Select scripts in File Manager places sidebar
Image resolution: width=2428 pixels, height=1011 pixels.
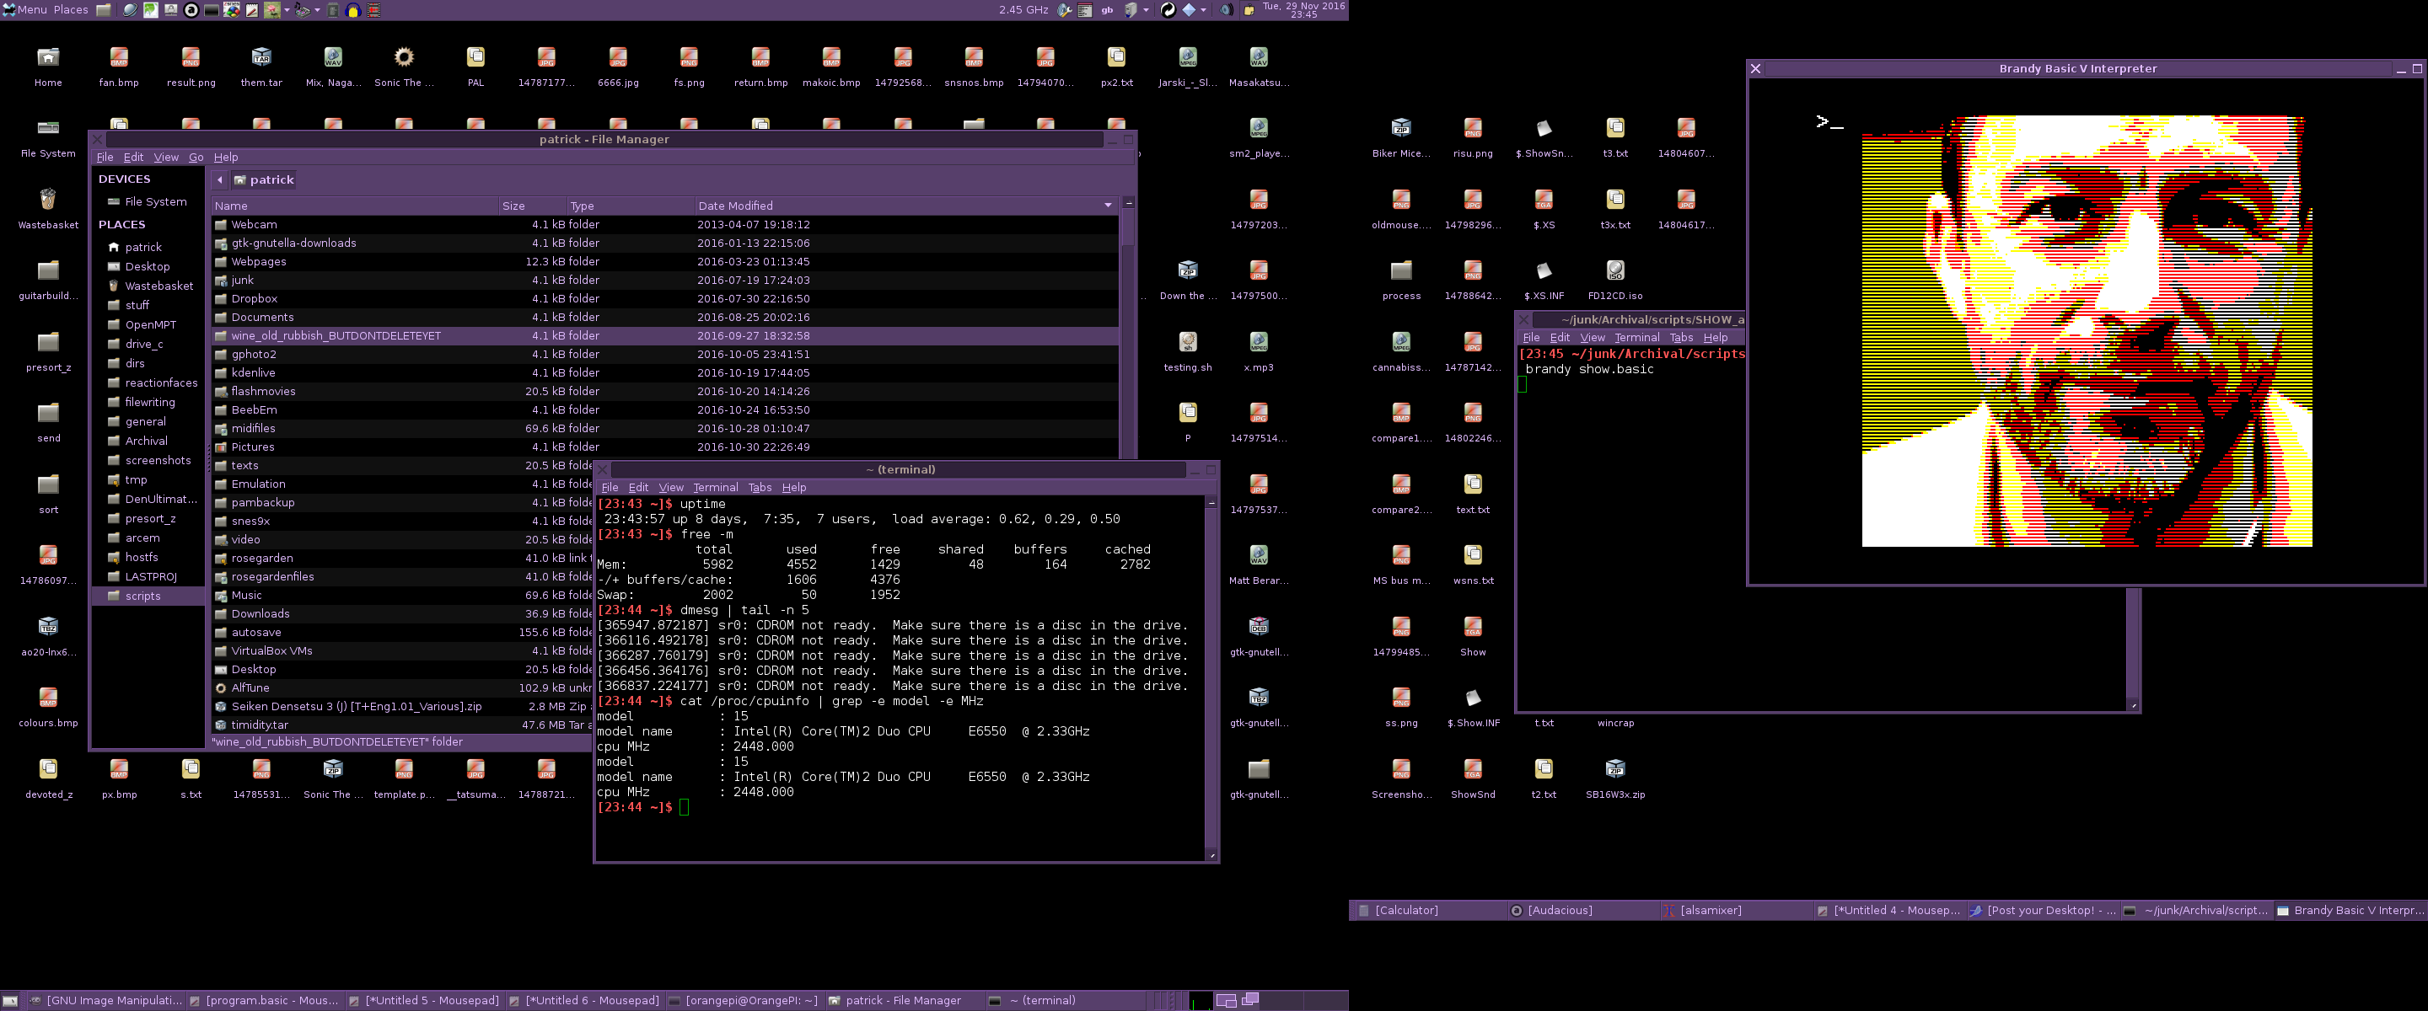[148, 596]
